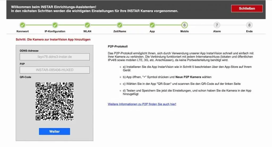
Task: Jump to step 7 Alarm circle
Action: pos(217,25)
